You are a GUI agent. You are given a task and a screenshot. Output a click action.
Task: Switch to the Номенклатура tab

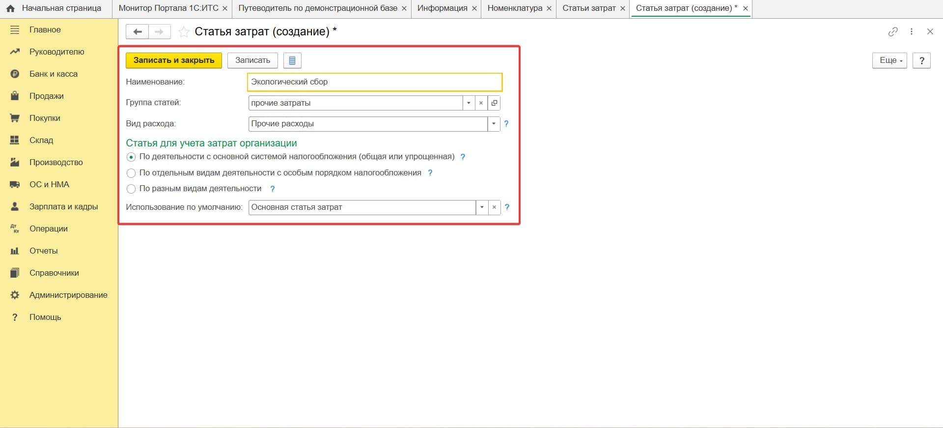tap(515, 8)
